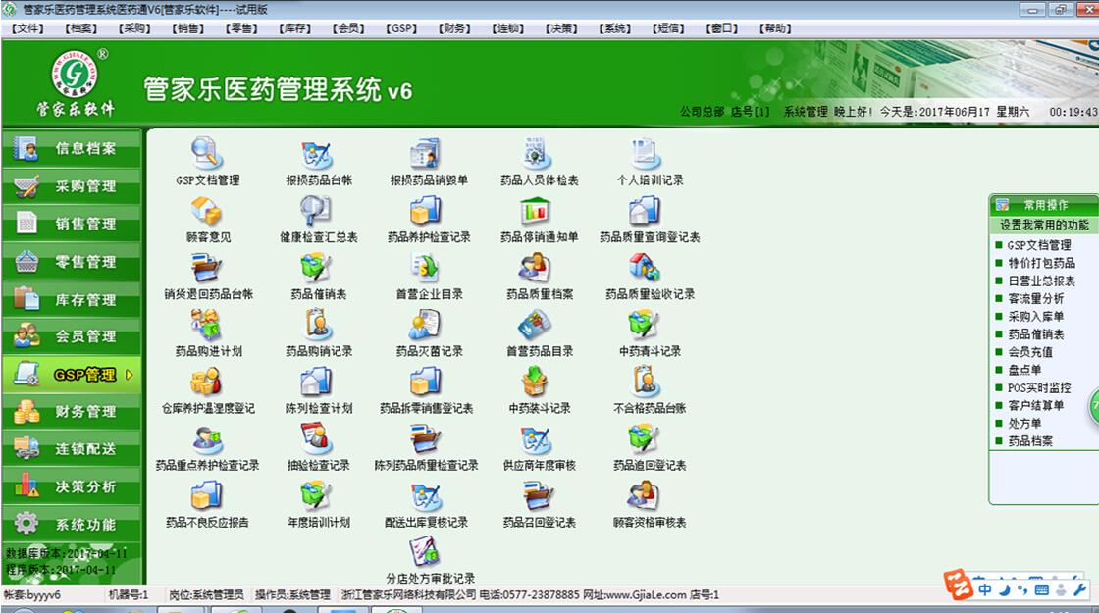The height and width of the screenshot is (613, 1099).
Task: Open 客流量分析 shortcut
Action: pyautogui.click(x=1035, y=298)
